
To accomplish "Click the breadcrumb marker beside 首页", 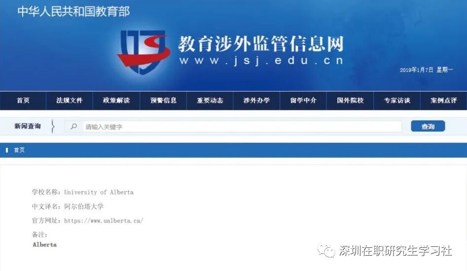I will tap(7, 150).
